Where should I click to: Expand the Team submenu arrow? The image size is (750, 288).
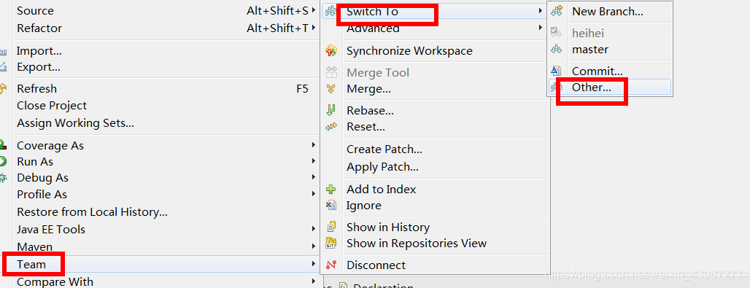click(313, 264)
